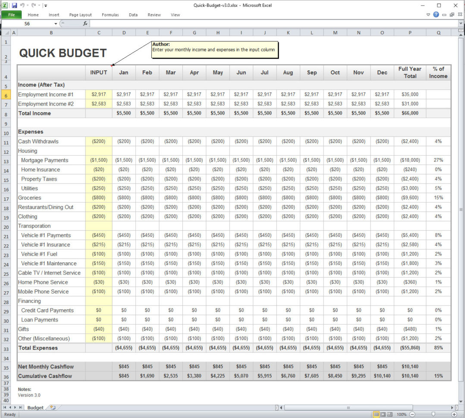Click the Redo icon
This screenshot has height=418, width=465.
pyautogui.click(x=34, y=5)
